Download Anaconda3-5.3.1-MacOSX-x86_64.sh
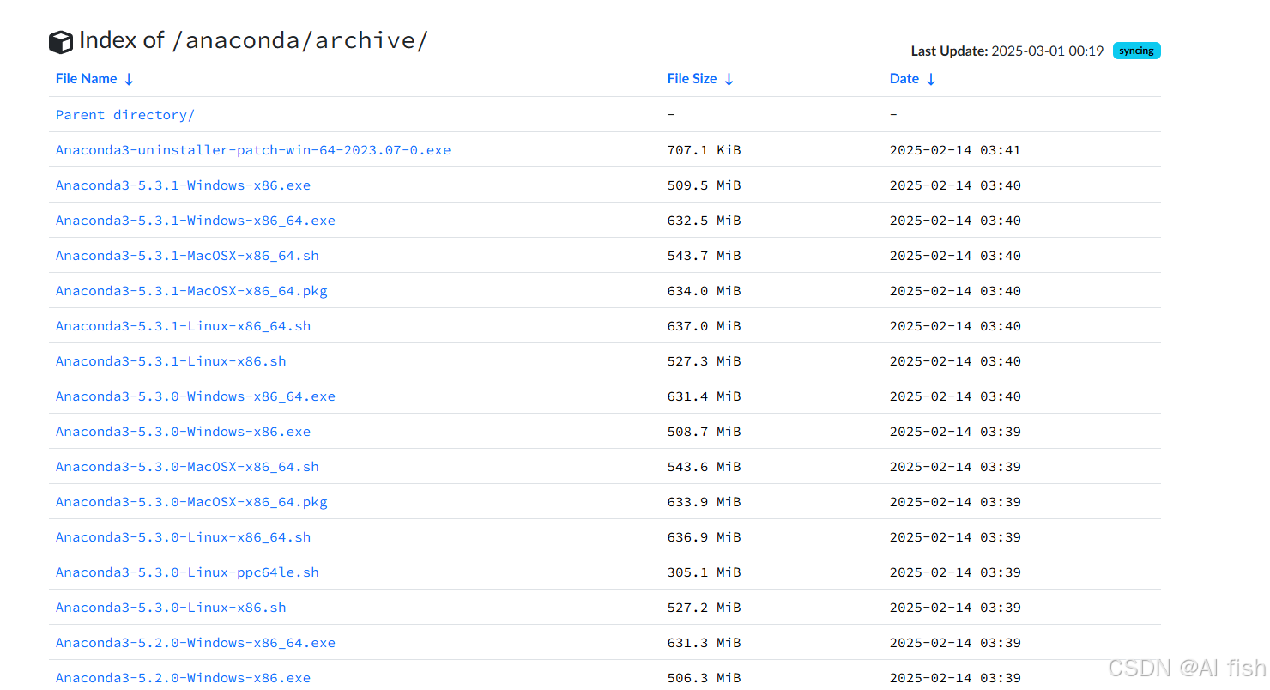This screenshot has height=690, width=1270. click(187, 256)
